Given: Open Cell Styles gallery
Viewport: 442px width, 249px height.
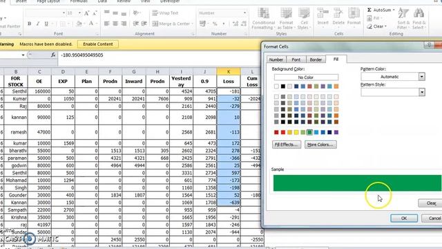Looking at the screenshot, I should coord(304,19).
